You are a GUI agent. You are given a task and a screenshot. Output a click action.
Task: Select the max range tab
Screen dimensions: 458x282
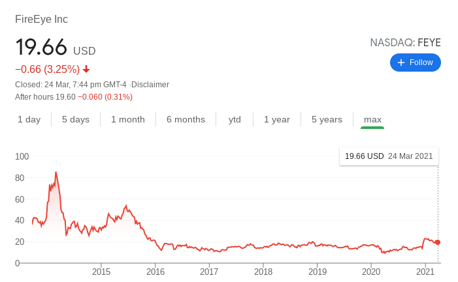click(x=372, y=119)
